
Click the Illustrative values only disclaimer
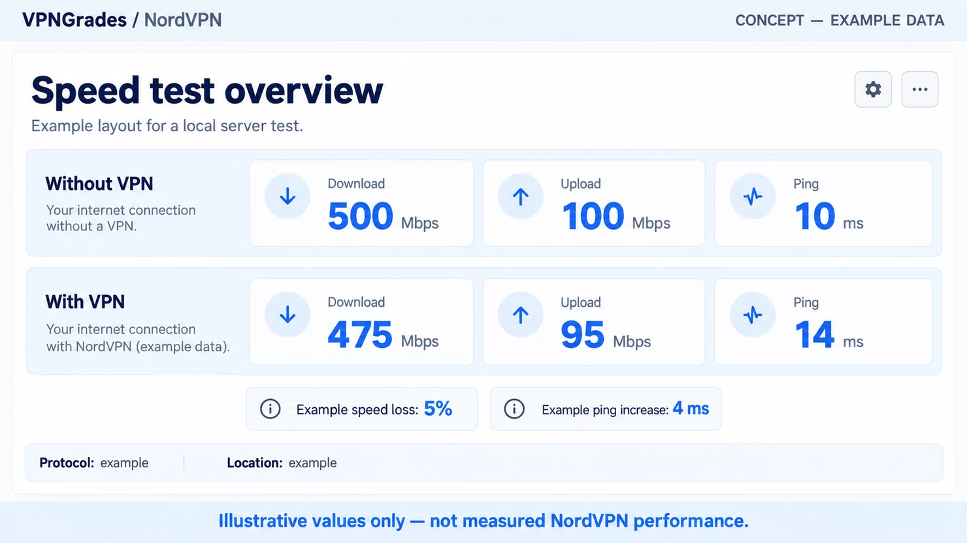[x=484, y=521]
